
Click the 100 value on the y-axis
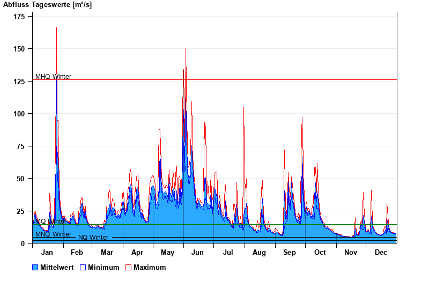[19, 114]
